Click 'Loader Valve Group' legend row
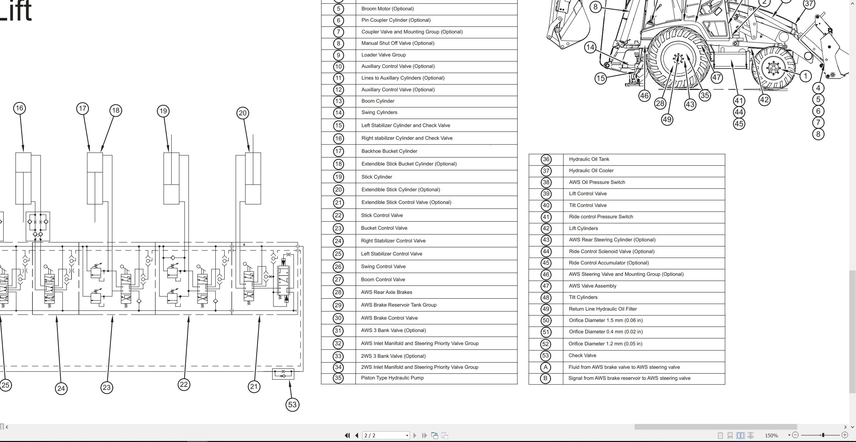Image resolution: width=856 pixels, height=442 pixels. 419,55
